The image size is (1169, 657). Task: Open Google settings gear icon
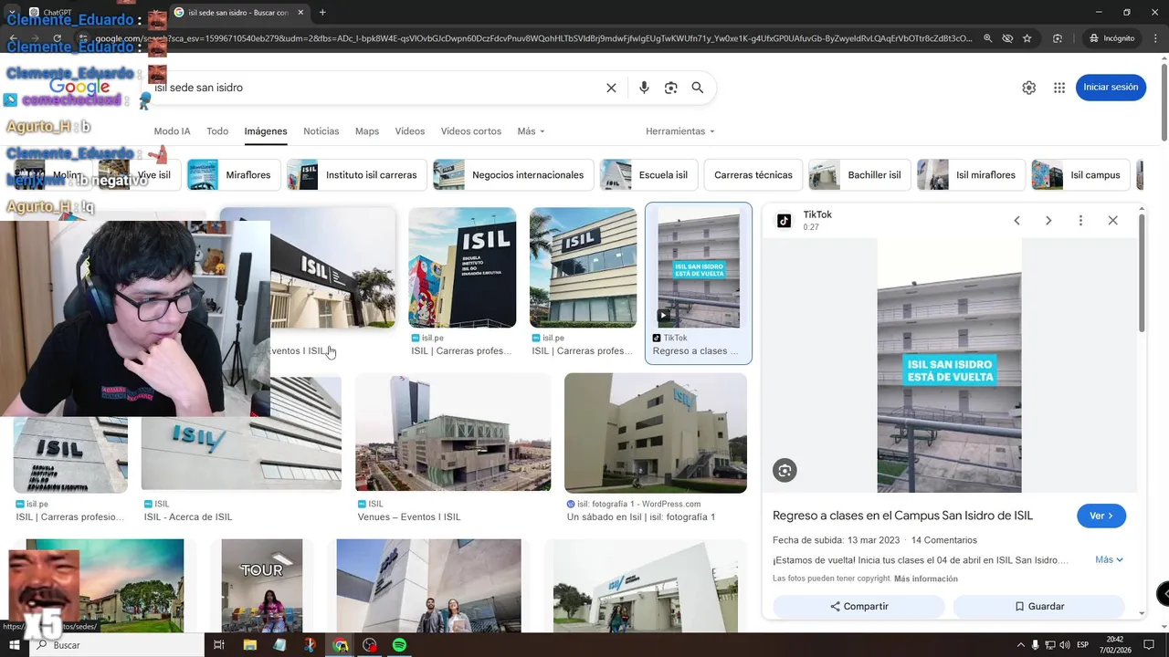pos(1029,88)
